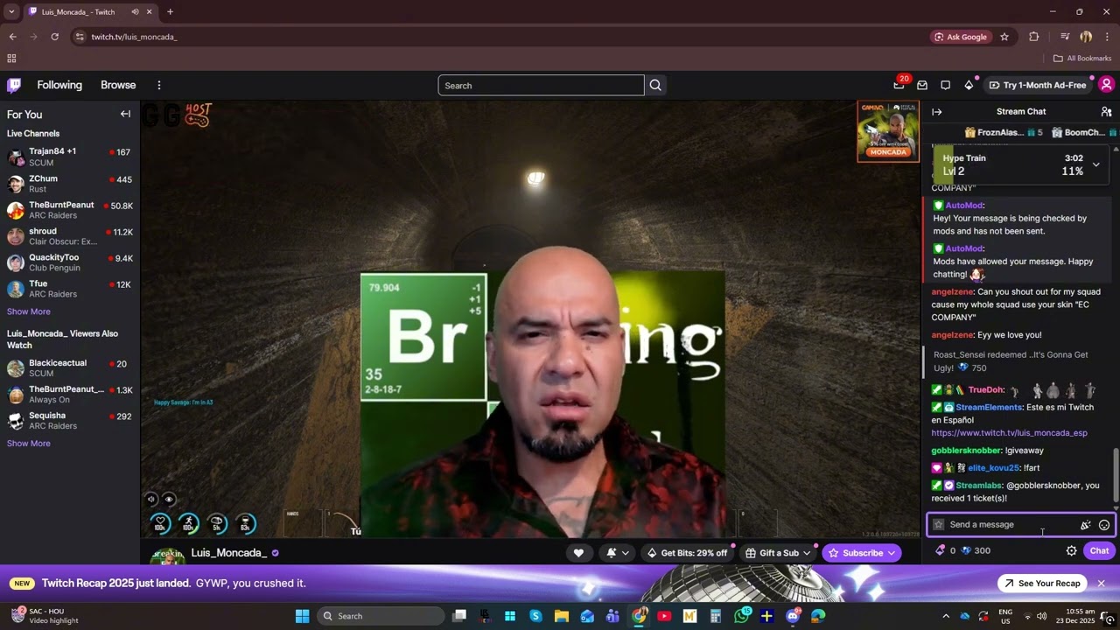Click the magnifier search button
1120x630 pixels.
tap(655, 86)
